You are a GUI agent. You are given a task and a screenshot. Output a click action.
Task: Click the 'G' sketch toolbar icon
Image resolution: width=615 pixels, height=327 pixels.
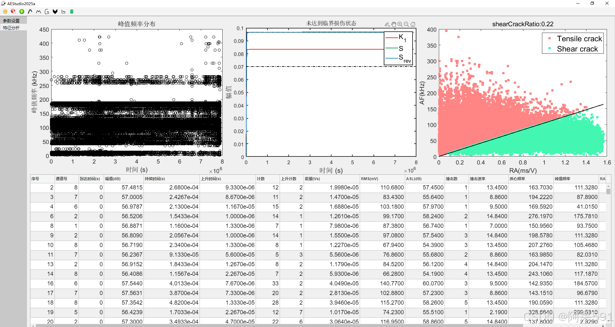point(47,12)
